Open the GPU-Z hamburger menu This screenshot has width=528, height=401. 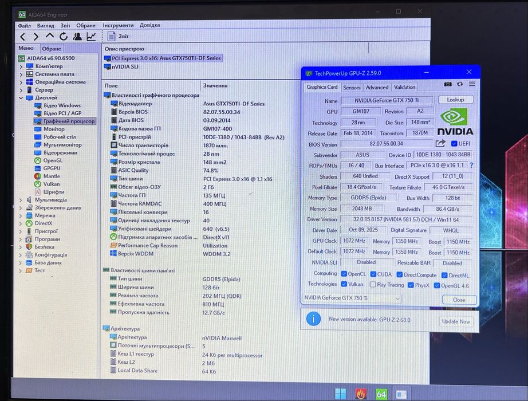click(x=472, y=84)
